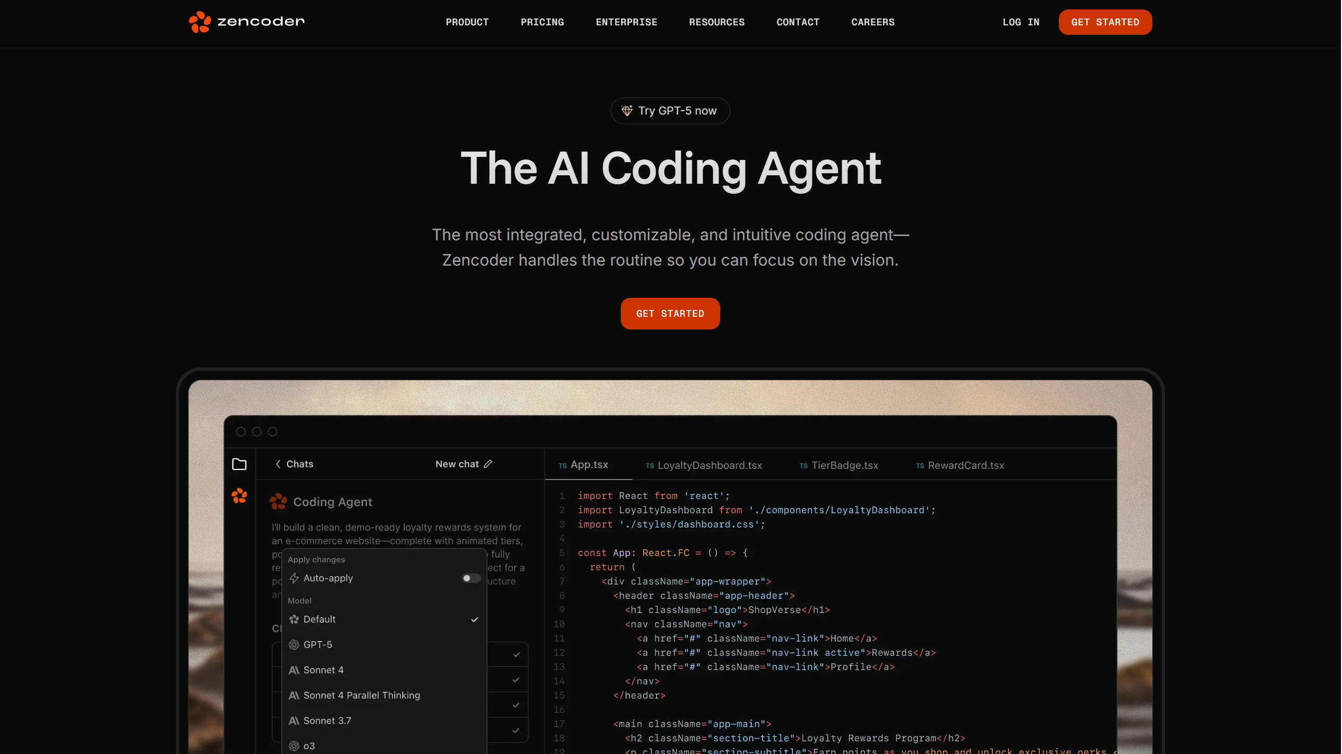Click 'The AI Coding Agent' headline
This screenshot has height=754, width=1342.
click(670, 168)
